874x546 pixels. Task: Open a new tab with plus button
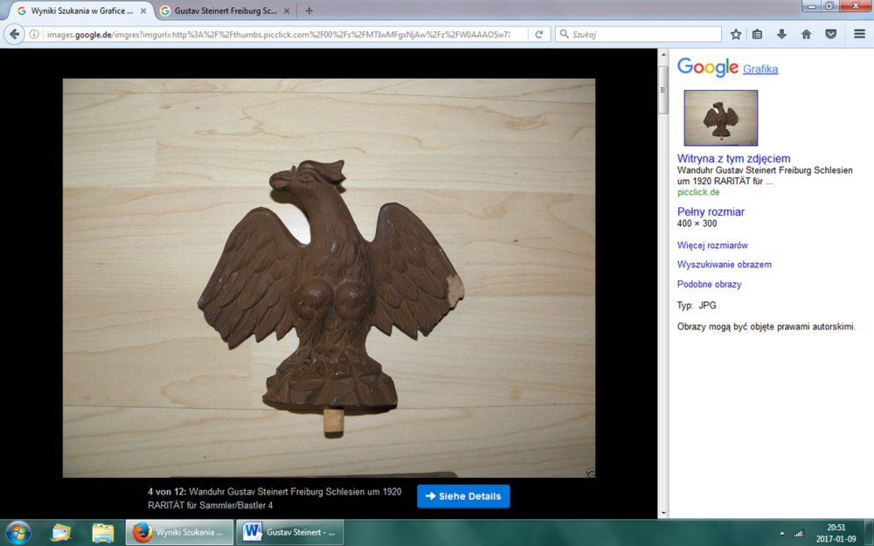[x=309, y=10]
